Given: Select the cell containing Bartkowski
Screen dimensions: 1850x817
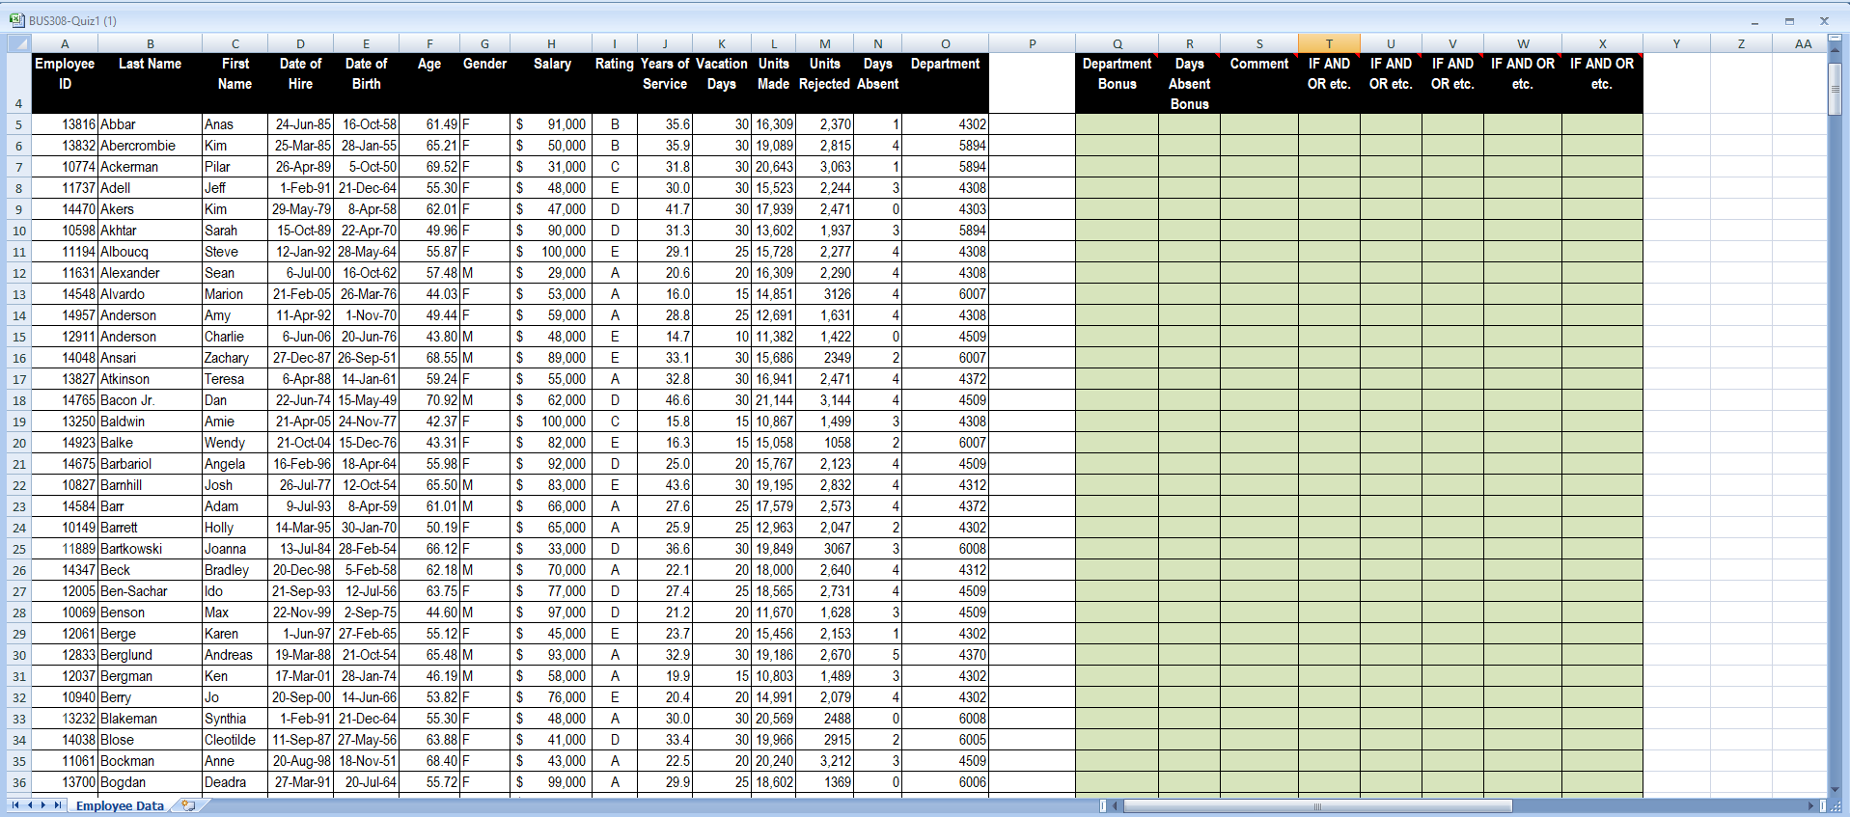Looking at the screenshot, I should [x=150, y=549].
